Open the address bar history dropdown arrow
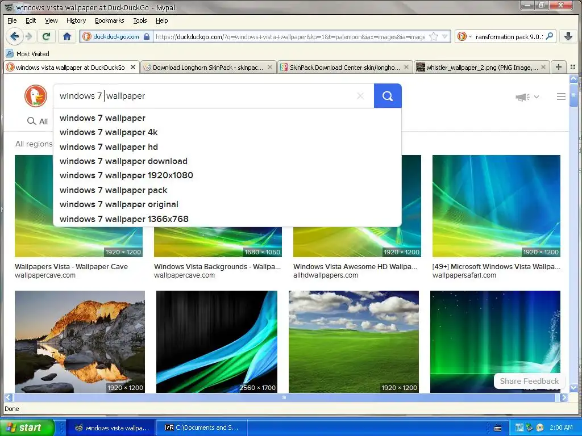 coord(444,36)
